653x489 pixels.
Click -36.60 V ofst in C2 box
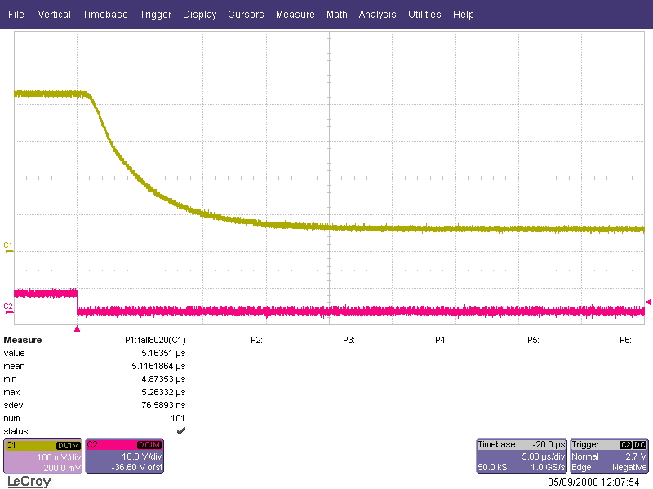136,467
